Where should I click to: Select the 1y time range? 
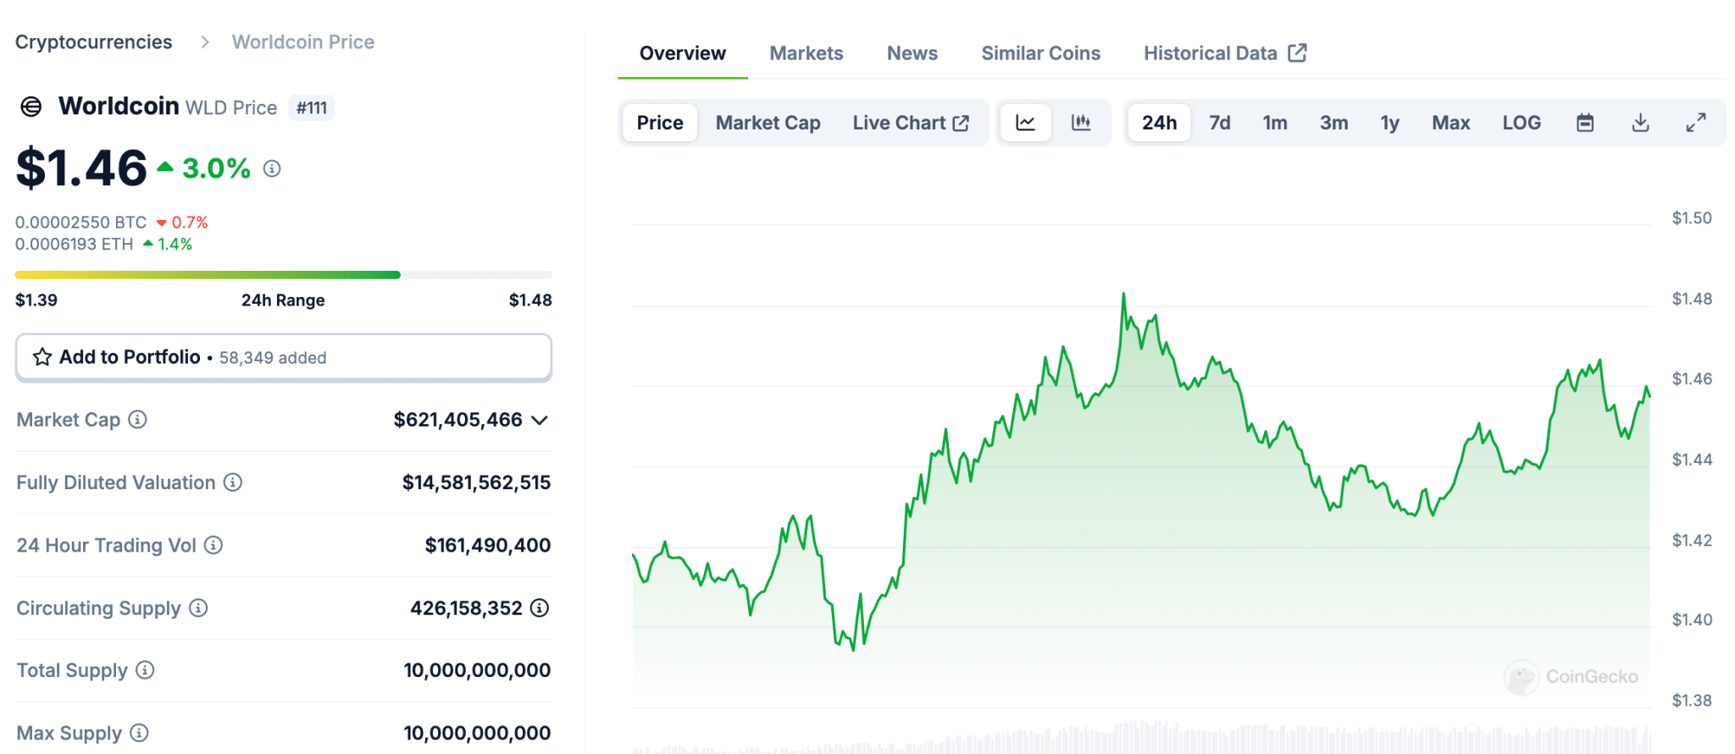pyautogui.click(x=1390, y=123)
